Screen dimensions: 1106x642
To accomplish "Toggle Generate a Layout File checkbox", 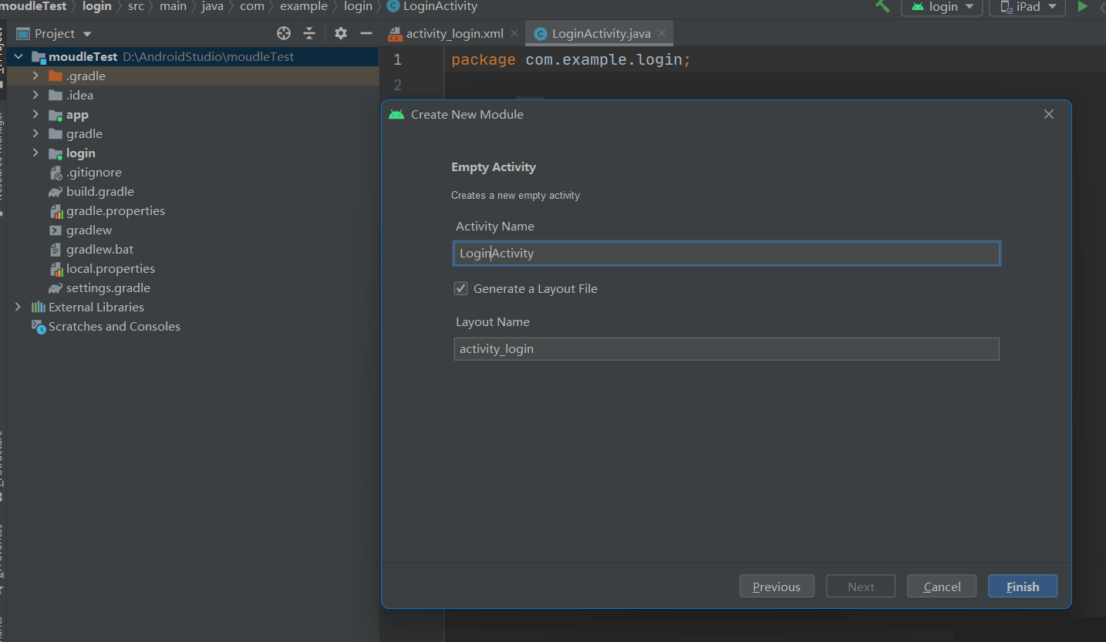I will tap(460, 288).
